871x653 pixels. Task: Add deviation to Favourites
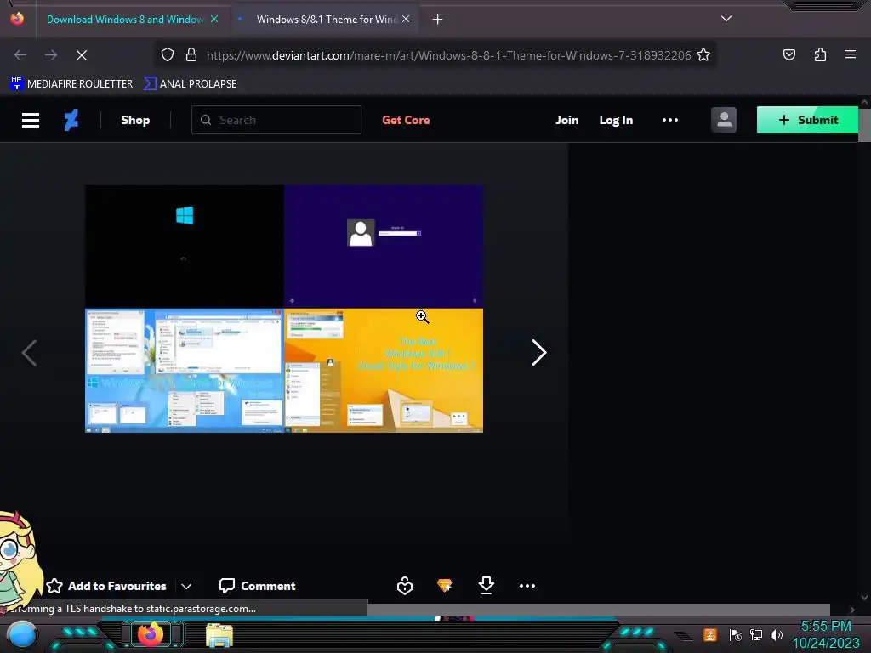(106, 586)
